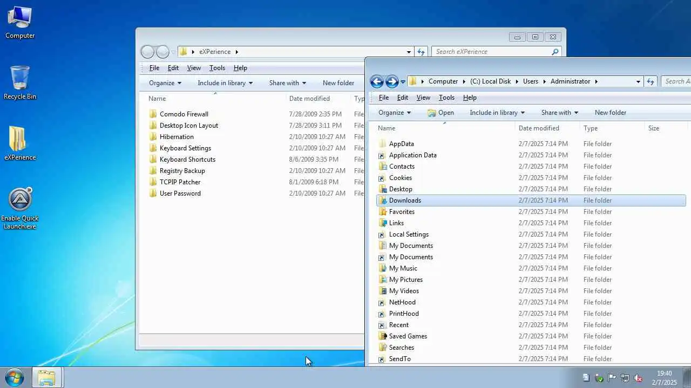This screenshot has width=691, height=388.
Task: Open Windows Explorer taskbar button
Action: [x=46, y=377]
